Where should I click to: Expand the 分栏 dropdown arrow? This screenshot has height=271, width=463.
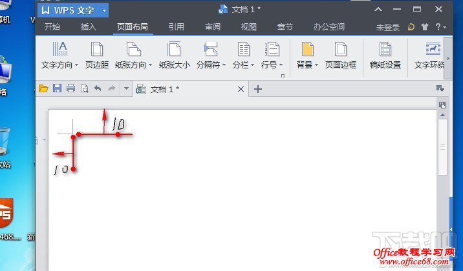click(252, 65)
